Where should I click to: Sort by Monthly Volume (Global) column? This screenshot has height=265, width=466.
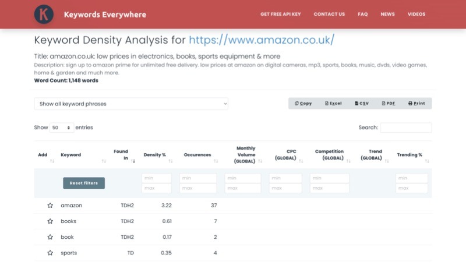coord(260,161)
